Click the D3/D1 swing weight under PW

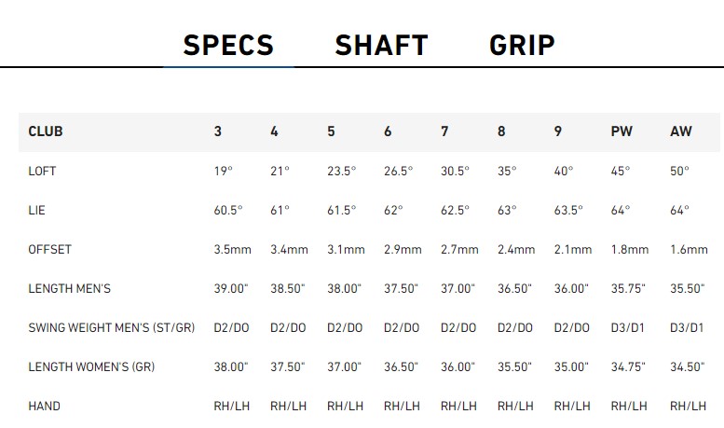[627, 327]
